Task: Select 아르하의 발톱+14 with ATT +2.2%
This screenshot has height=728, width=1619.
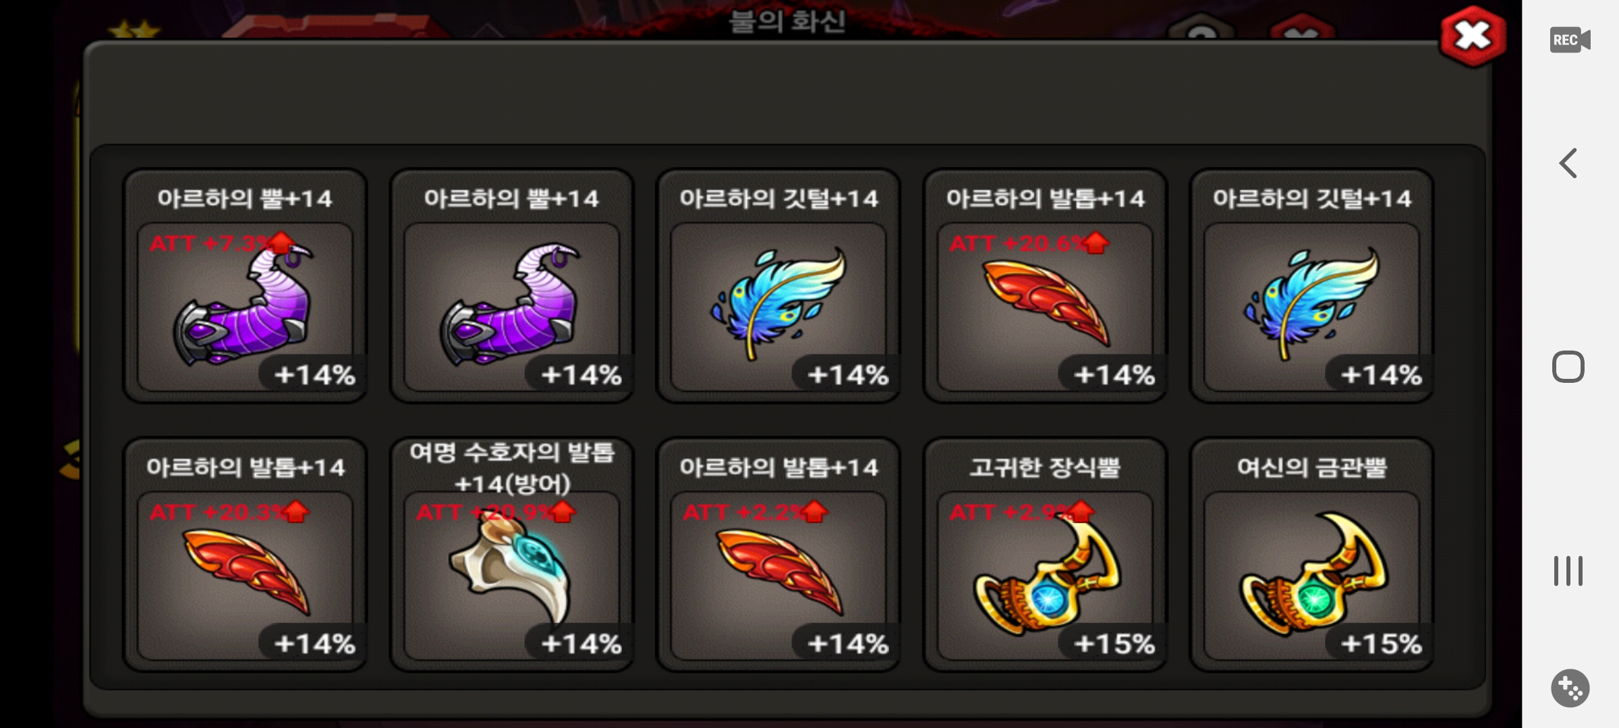Action: pyautogui.click(x=778, y=555)
